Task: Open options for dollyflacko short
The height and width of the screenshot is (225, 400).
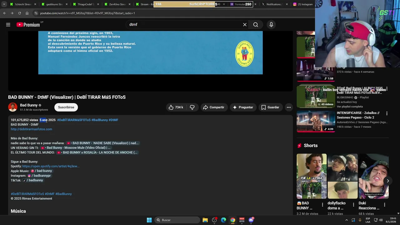Action: [x=353, y=205]
